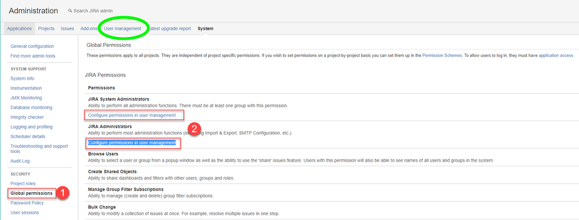Configure permissions link under JIRA Administrators
Viewport: 579px width, 220px height.
click(x=132, y=143)
